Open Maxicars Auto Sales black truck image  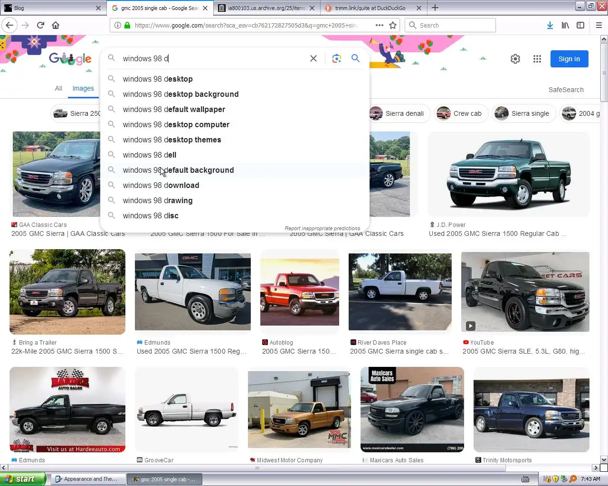[412, 410]
